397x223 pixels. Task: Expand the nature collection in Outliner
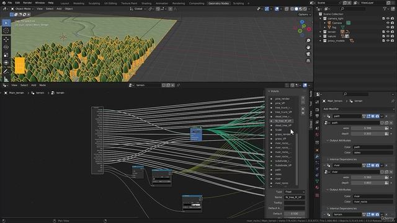321,36
